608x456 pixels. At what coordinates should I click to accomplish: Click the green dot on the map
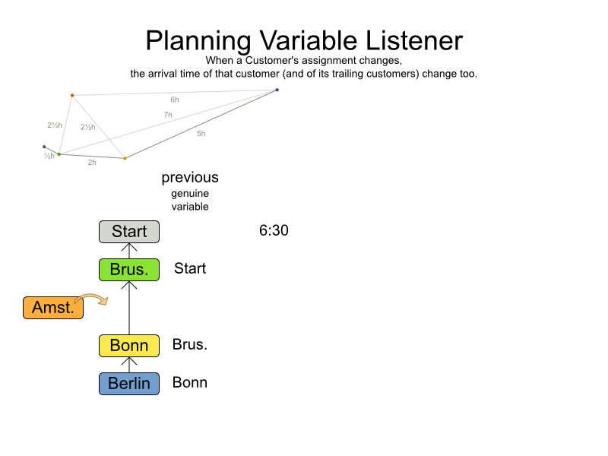point(59,154)
